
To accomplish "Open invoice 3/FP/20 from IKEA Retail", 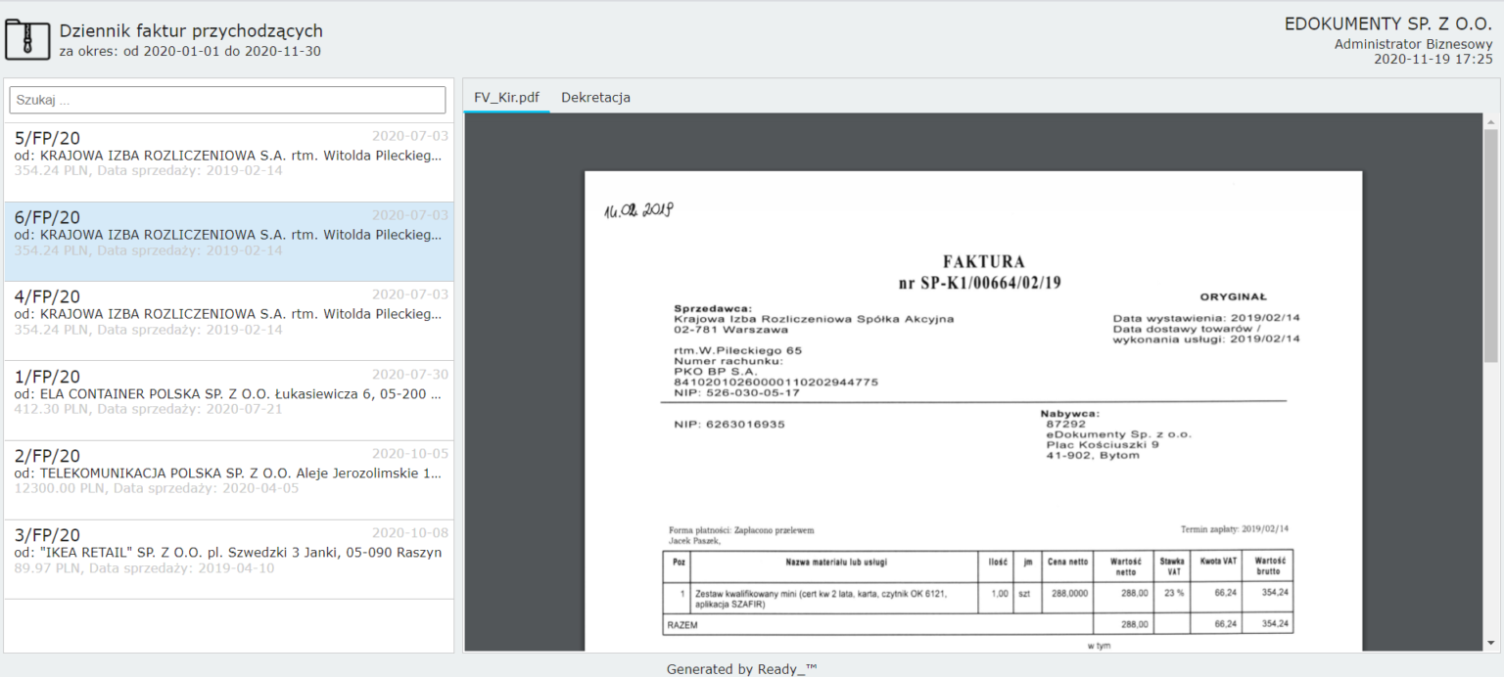I will pos(229,560).
